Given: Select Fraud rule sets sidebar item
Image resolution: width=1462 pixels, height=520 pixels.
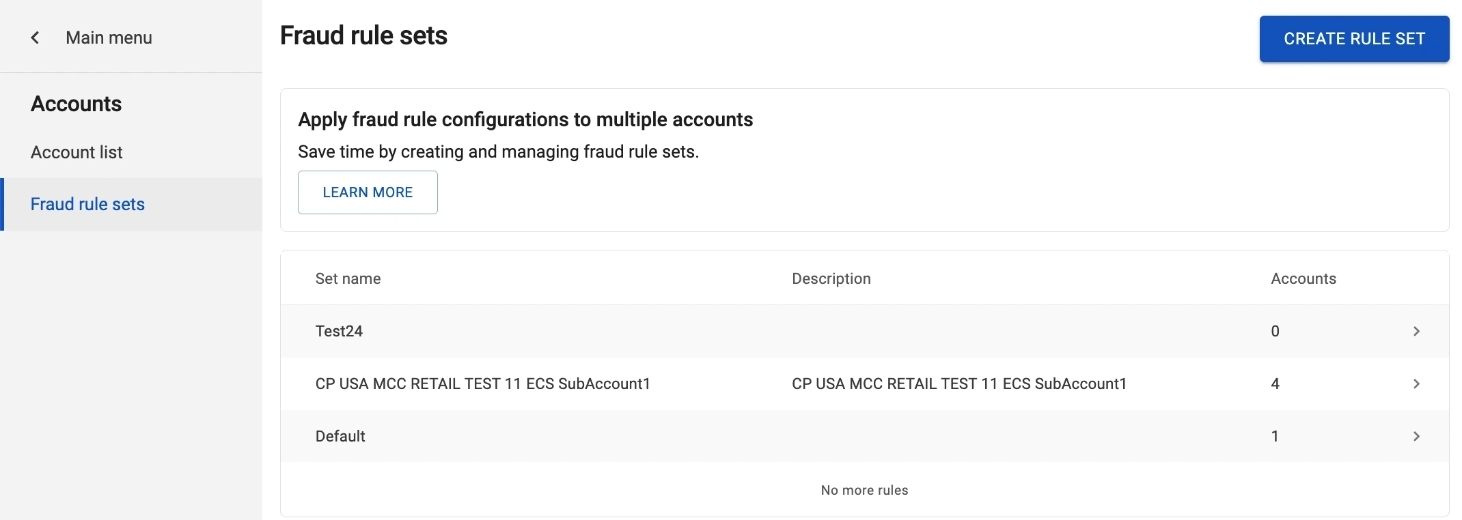Looking at the screenshot, I should point(87,204).
